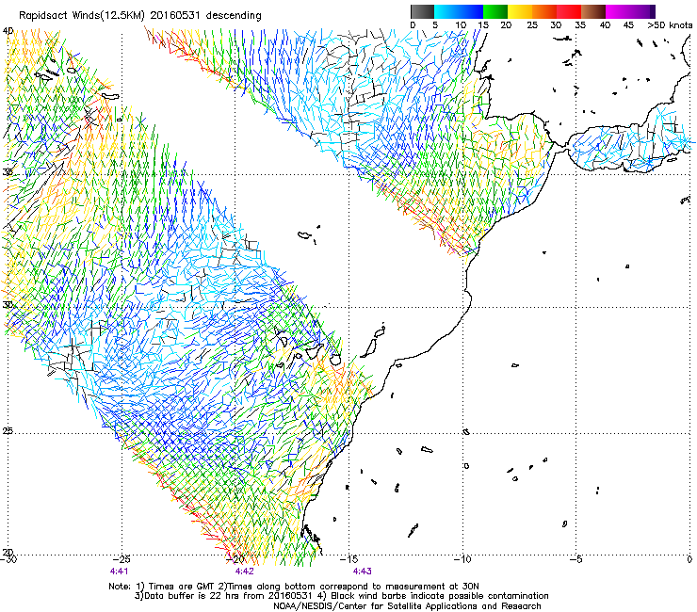Click the '25' latitude label on left axis
Viewport: 697px width, 612px height.
8,430
